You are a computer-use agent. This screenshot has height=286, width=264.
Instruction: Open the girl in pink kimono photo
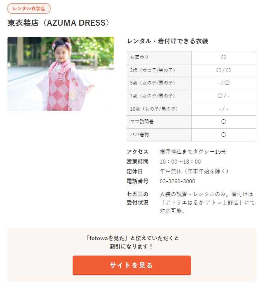tap(61, 74)
